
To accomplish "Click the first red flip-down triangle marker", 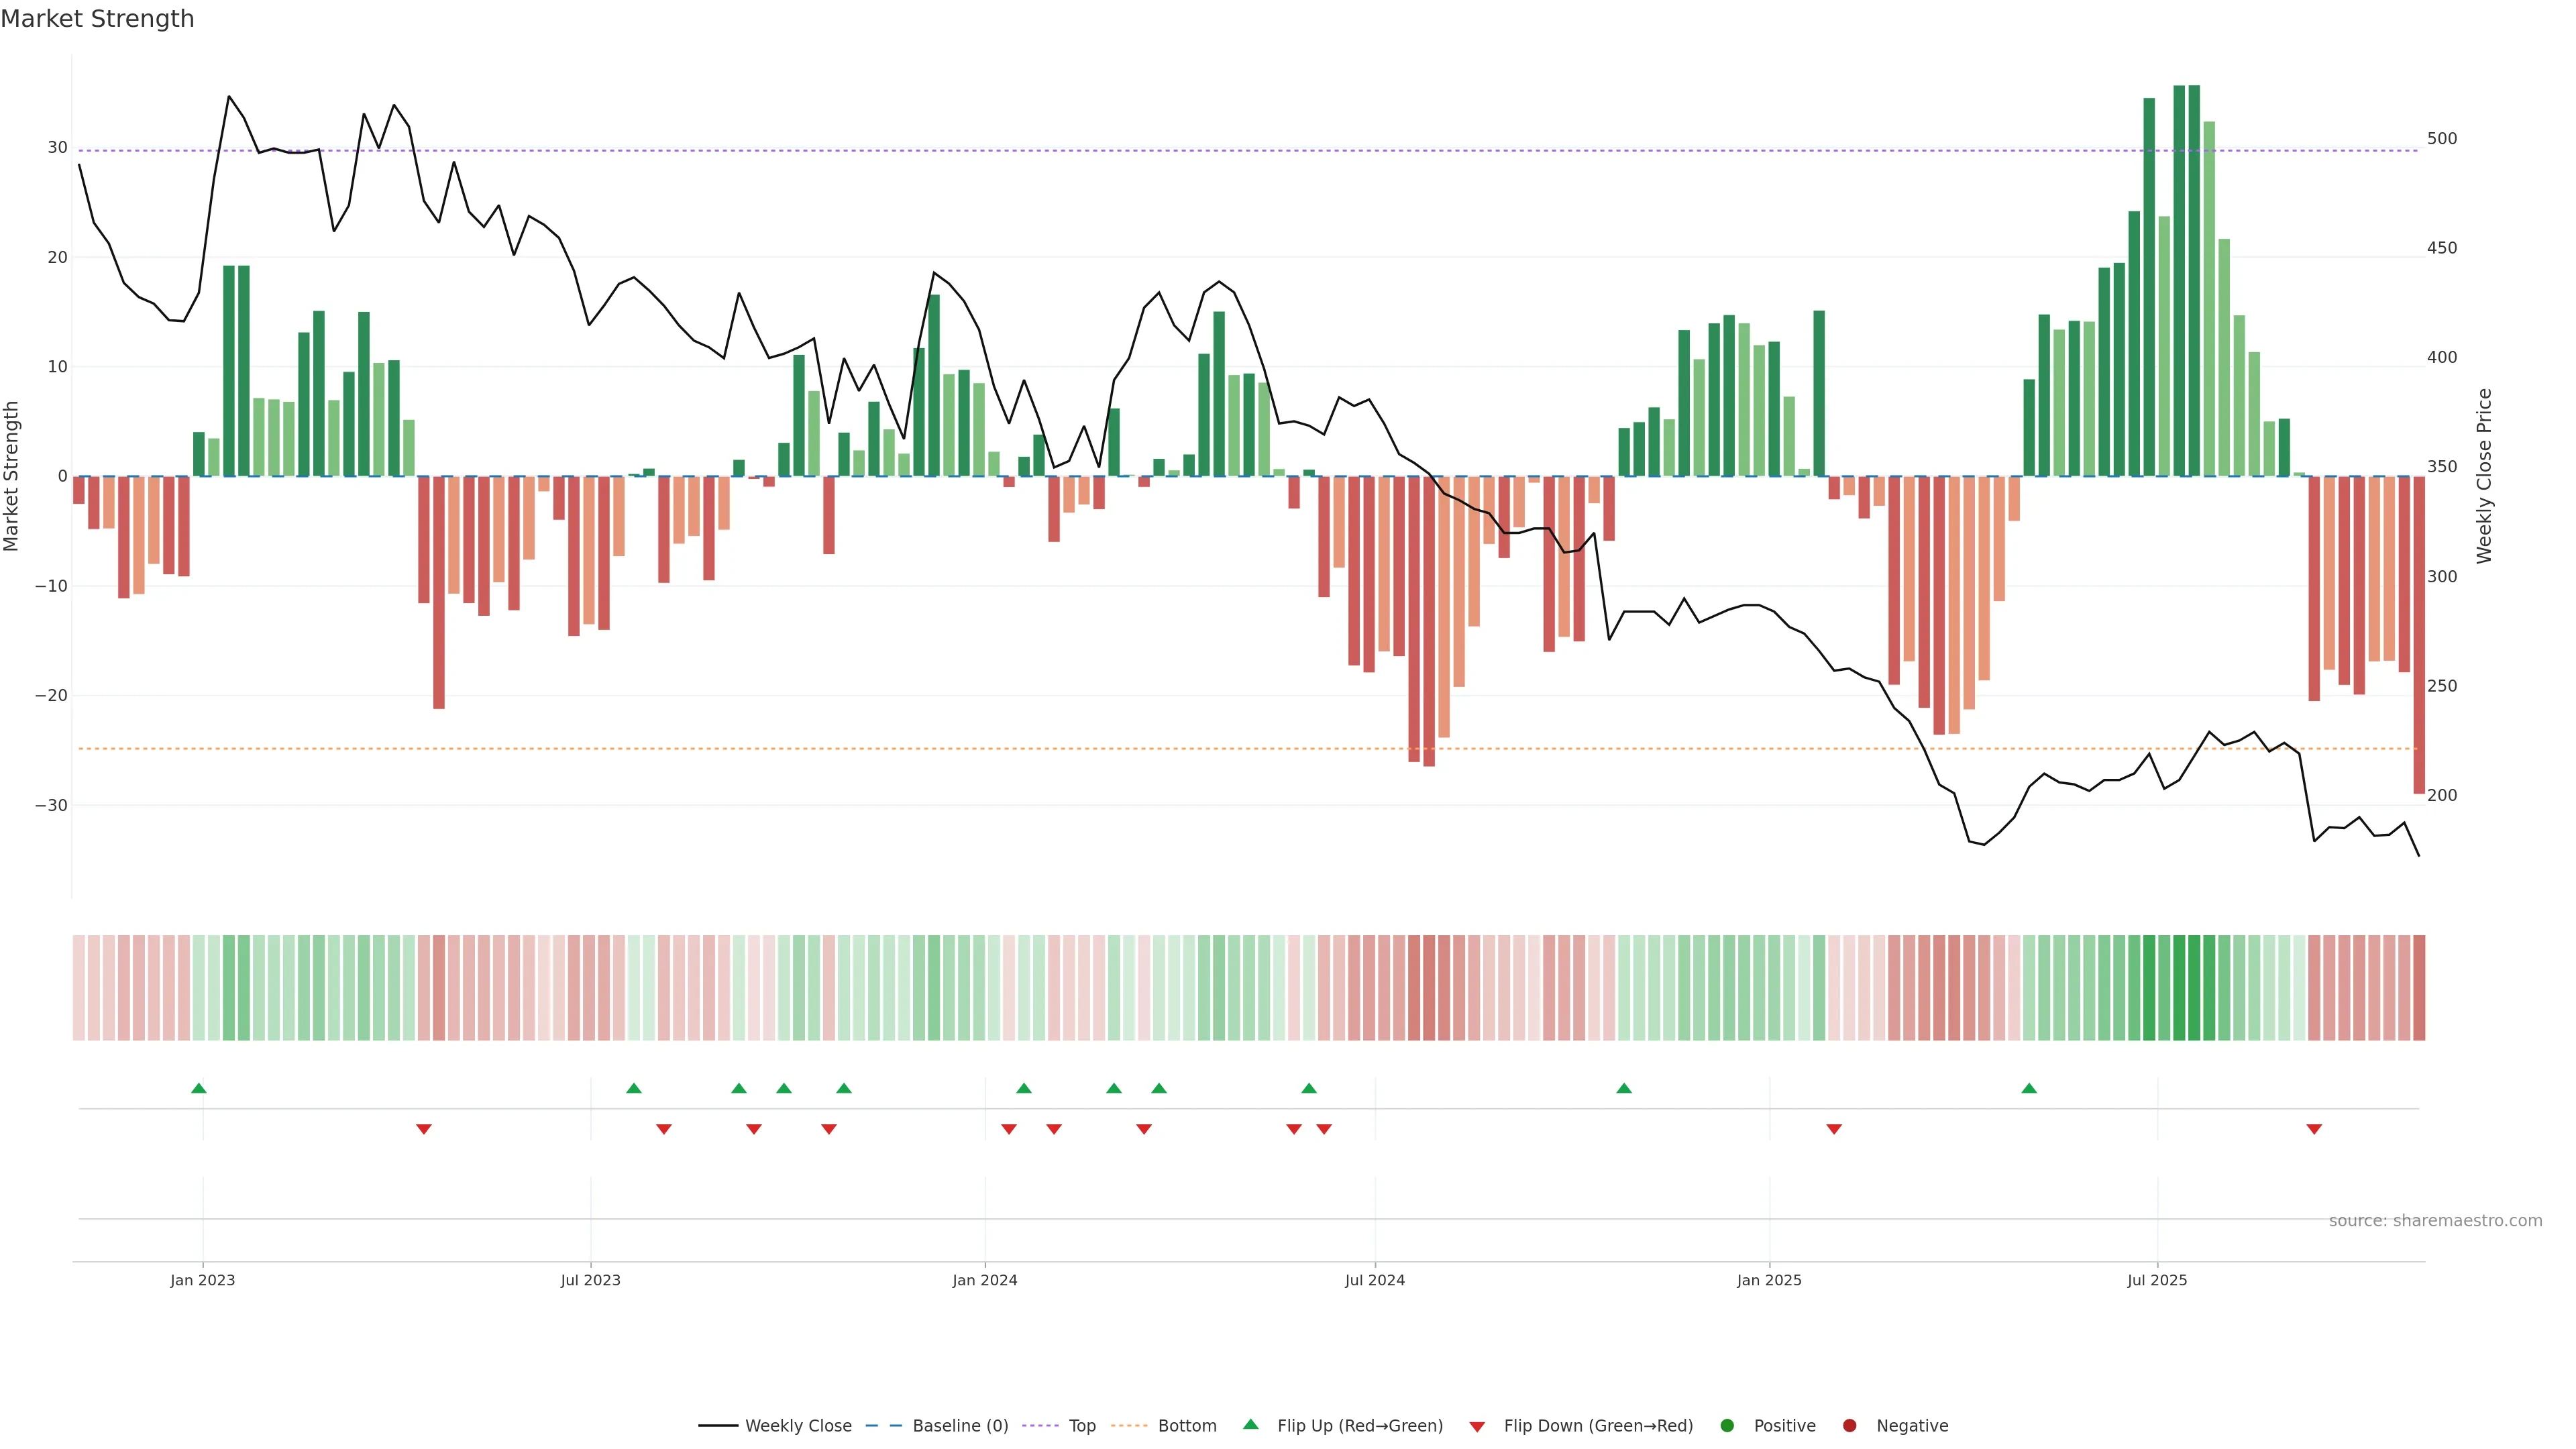I will pos(424,1129).
